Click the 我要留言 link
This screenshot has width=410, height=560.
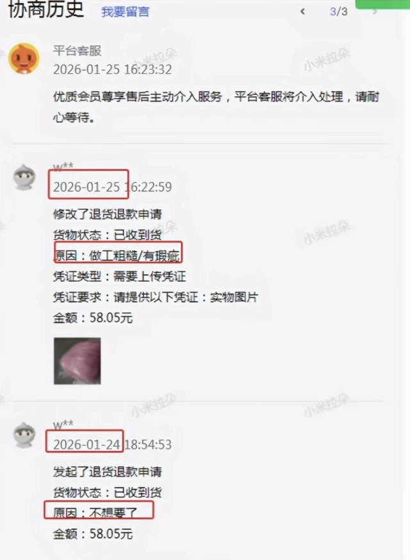[125, 12]
